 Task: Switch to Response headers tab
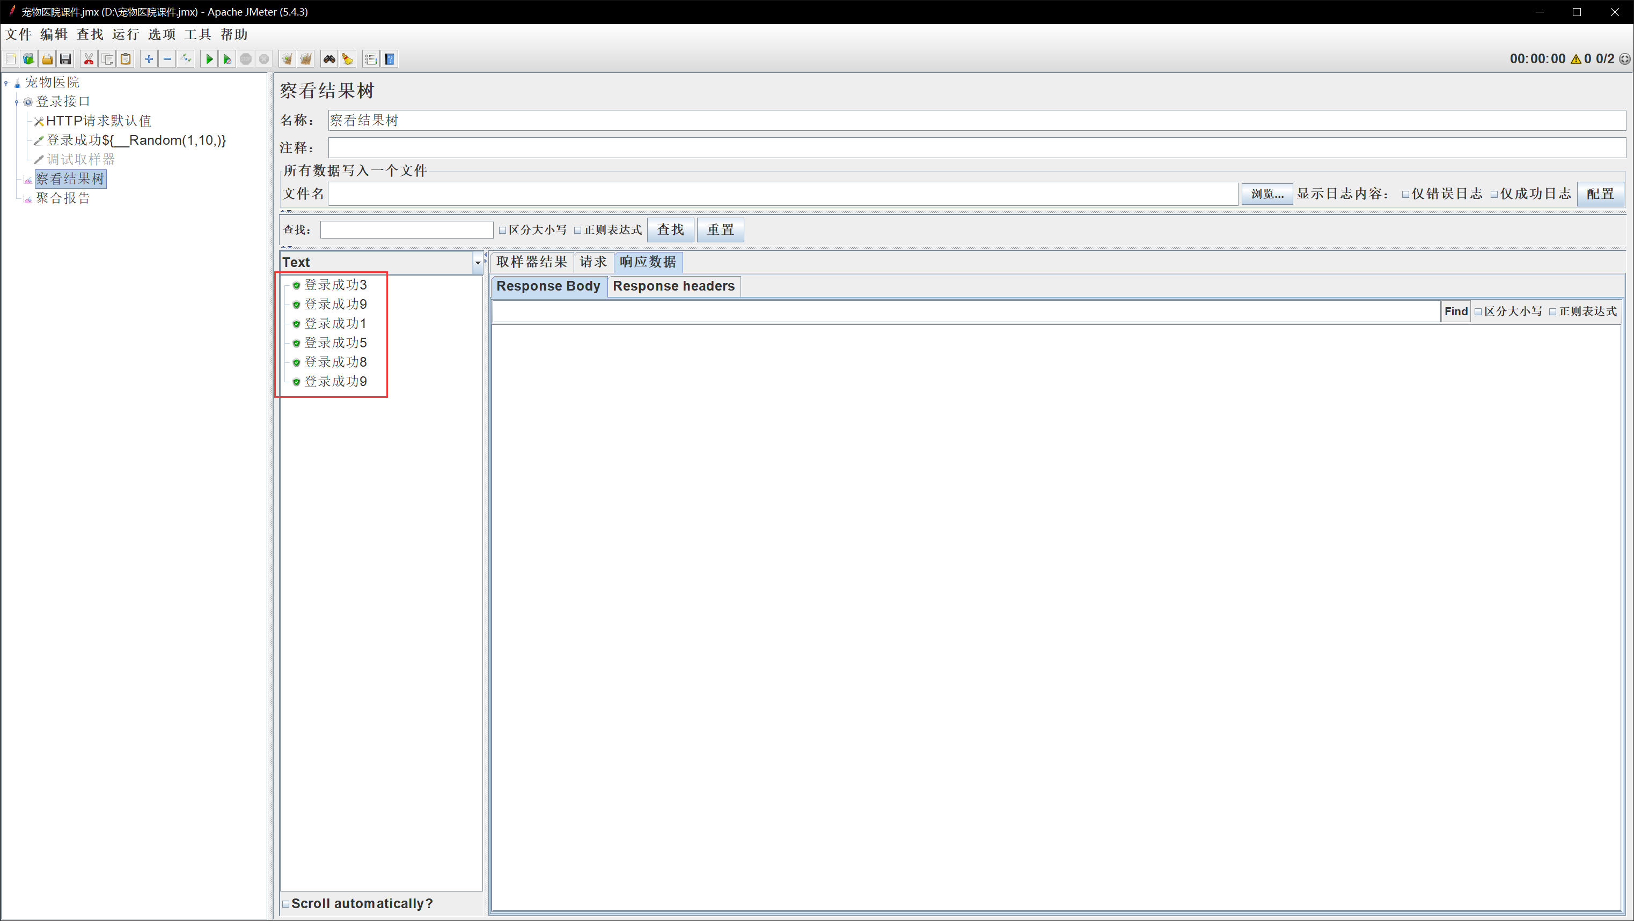pyautogui.click(x=673, y=286)
